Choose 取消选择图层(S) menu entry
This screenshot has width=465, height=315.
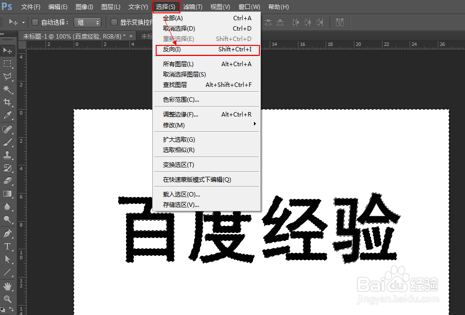[207, 75]
